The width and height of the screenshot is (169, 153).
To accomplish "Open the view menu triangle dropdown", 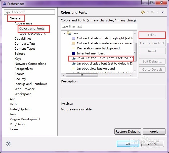I will pos(163,12).
